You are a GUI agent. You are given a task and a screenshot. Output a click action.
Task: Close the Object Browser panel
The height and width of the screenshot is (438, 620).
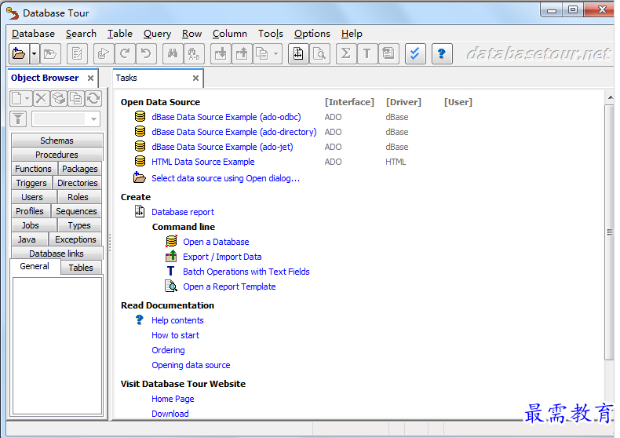(90, 78)
